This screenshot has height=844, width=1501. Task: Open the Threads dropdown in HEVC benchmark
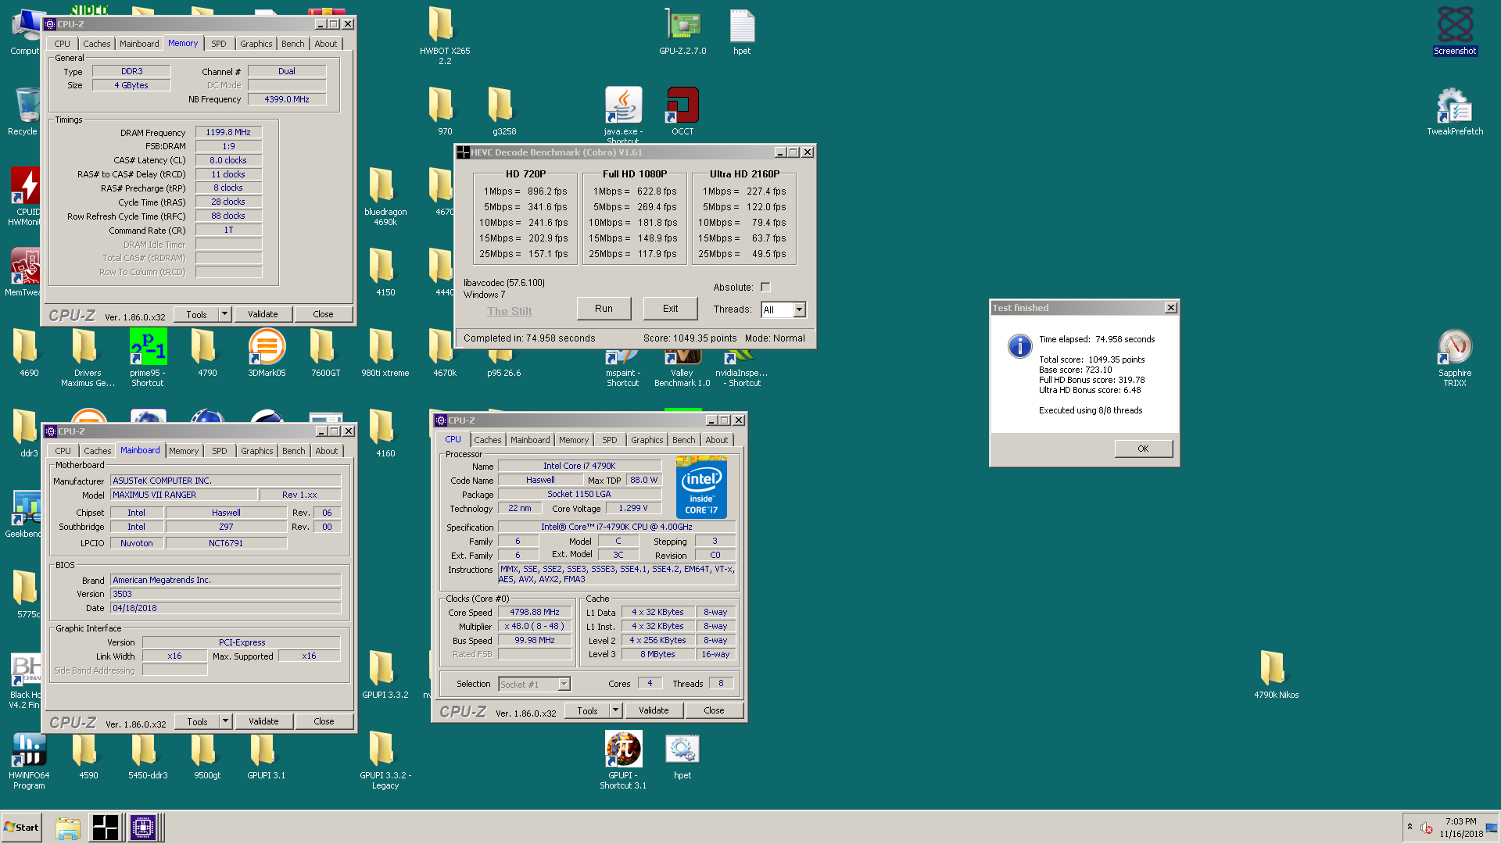tap(799, 309)
